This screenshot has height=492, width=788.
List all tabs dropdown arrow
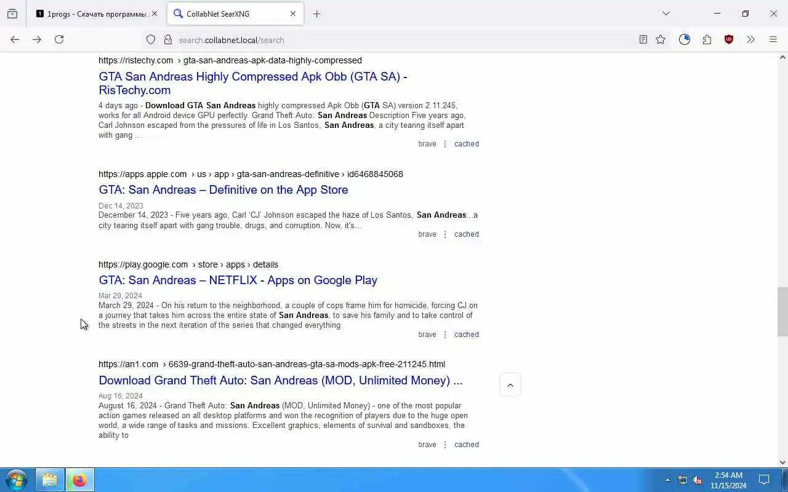pos(665,14)
